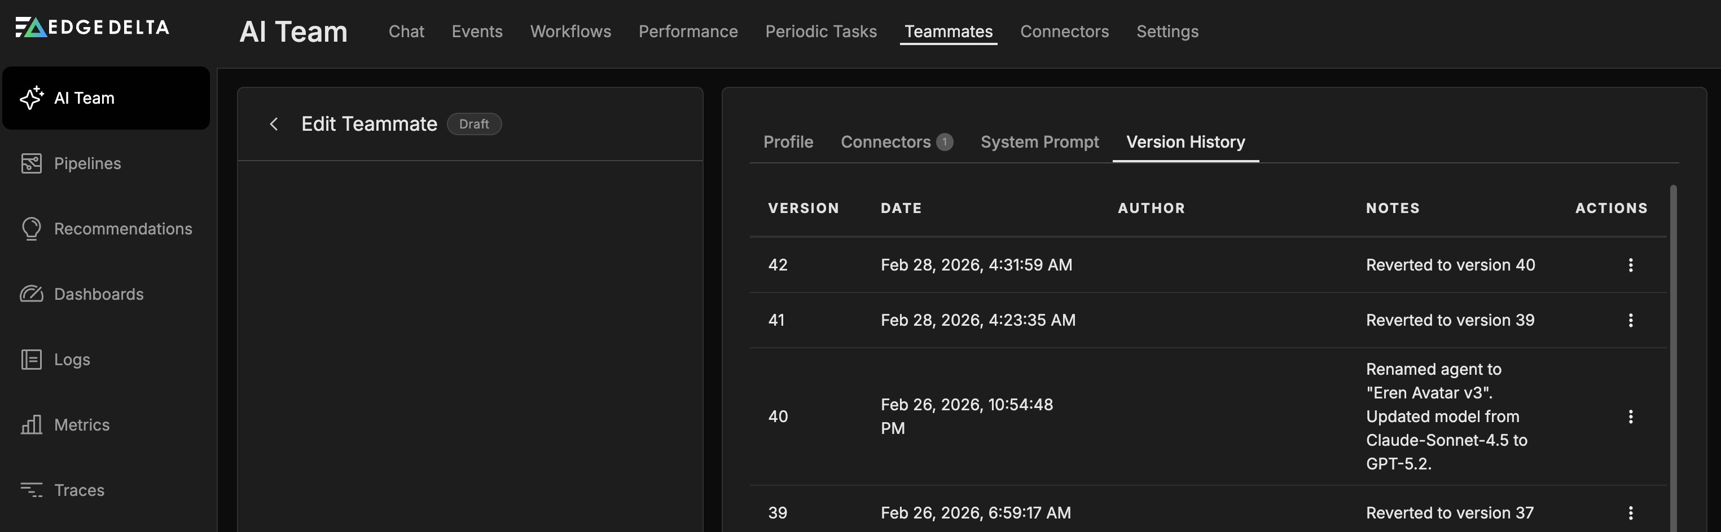
Task: Show actions menu for version 39
Action: [x=1630, y=513]
